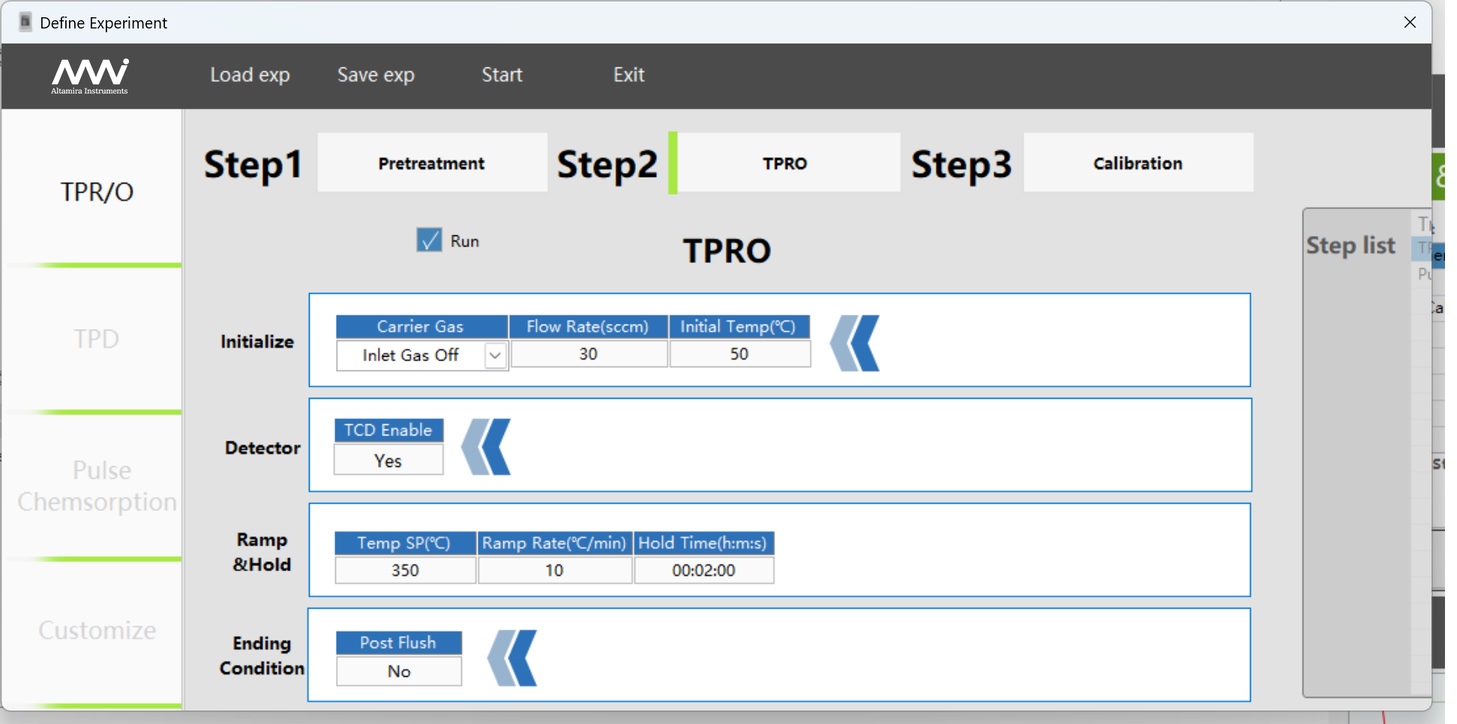Click the double-chevron arrow beside Post Flush
Image resolution: width=1457 pixels, height=724 pixels.
512,658
